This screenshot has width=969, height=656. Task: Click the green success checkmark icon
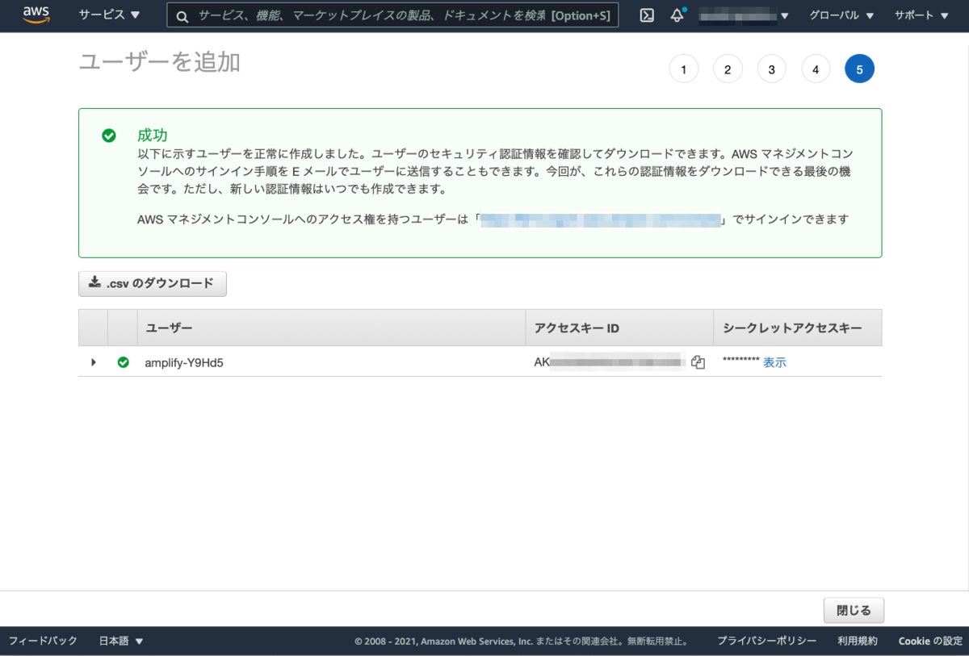109,136
